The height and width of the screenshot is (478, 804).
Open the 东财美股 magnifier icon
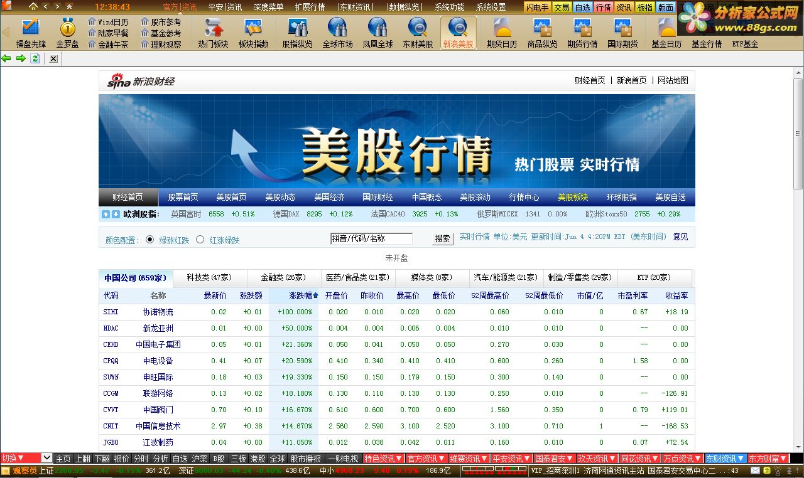[418, 33]
